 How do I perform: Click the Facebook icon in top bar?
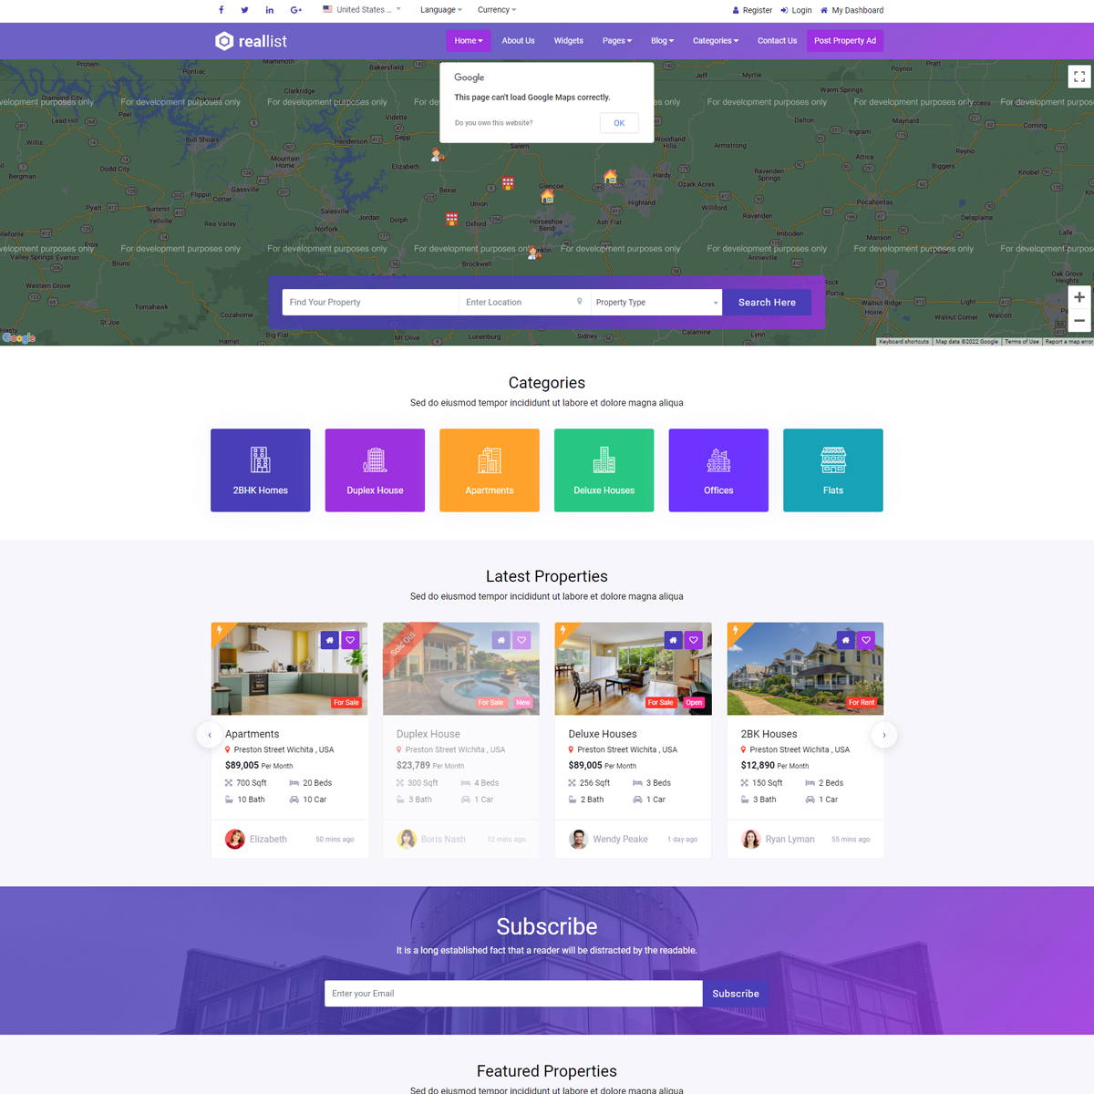tap(221, 10)
